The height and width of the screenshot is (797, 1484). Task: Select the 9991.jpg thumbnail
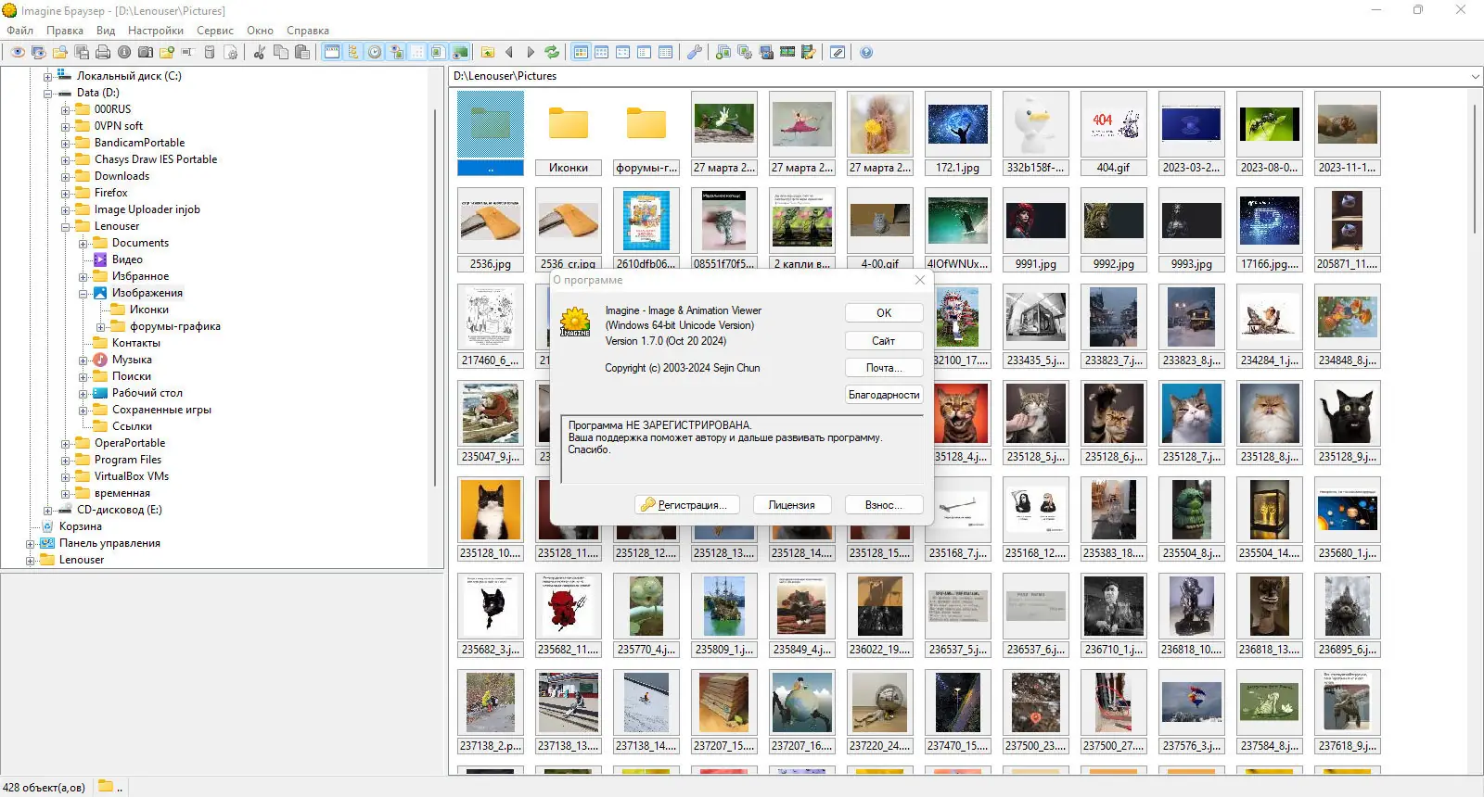tap(1036, 230)
